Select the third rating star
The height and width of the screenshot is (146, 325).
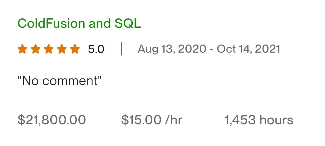48,49
